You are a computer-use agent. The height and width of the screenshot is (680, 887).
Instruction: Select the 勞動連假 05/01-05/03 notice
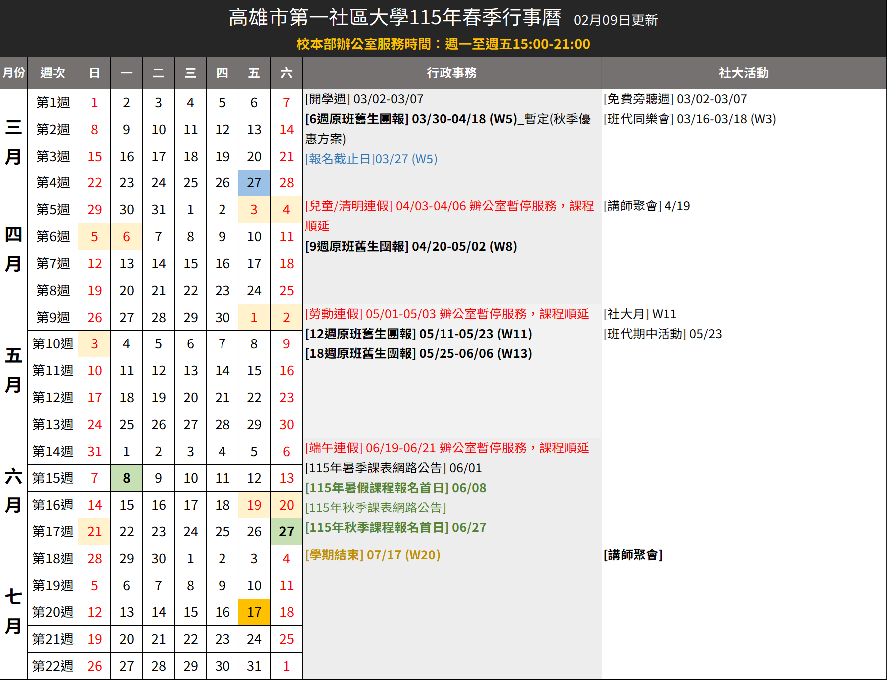coord(447,314)
